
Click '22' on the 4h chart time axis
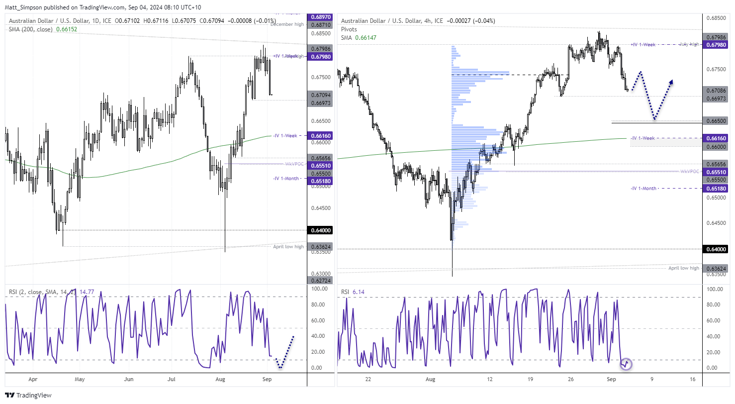pos(367,379)
